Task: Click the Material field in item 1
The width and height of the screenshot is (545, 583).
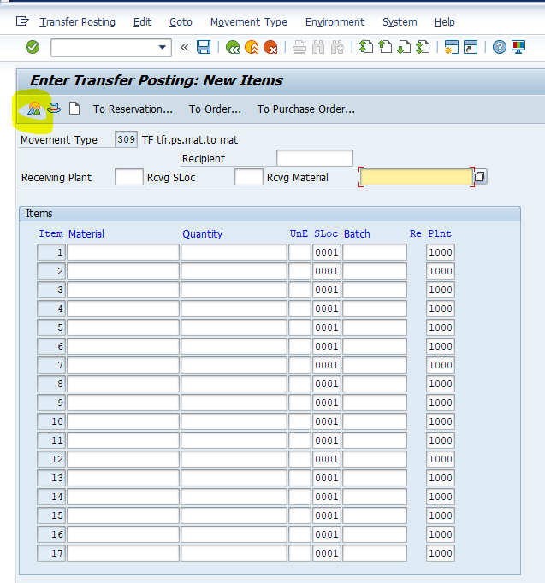Action: (x=123, y=252)
